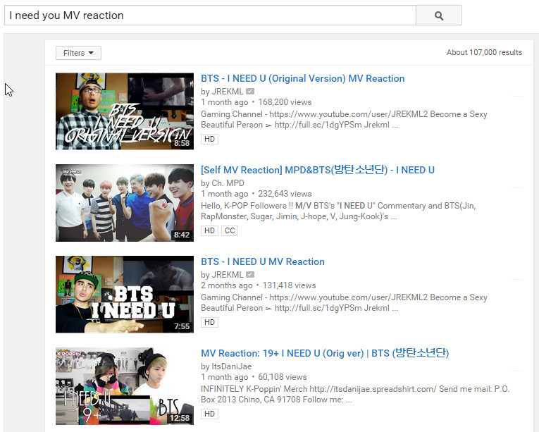Click CC badge under the Self MV Reaction video
Image resolution: width=539 pixels, height=432 pixels.
230,230
